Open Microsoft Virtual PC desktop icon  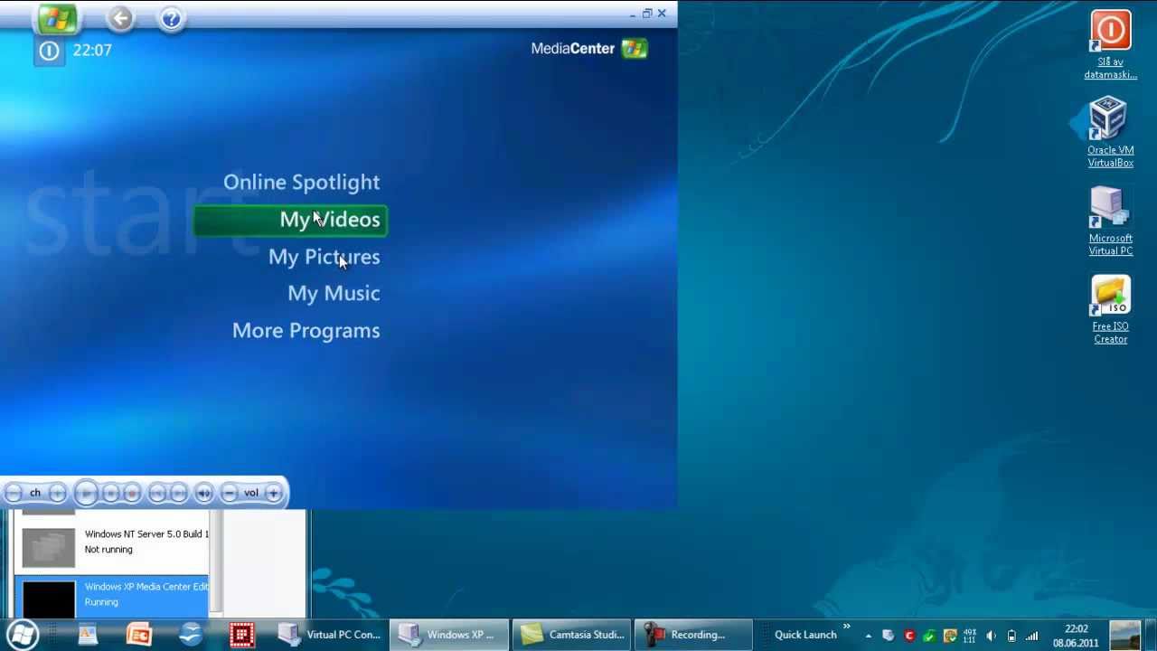coord(1110,222)
